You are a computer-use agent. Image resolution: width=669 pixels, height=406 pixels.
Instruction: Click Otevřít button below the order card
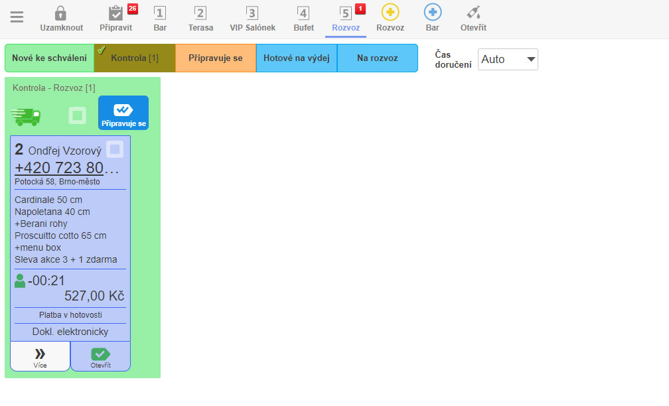pos(100,357)
